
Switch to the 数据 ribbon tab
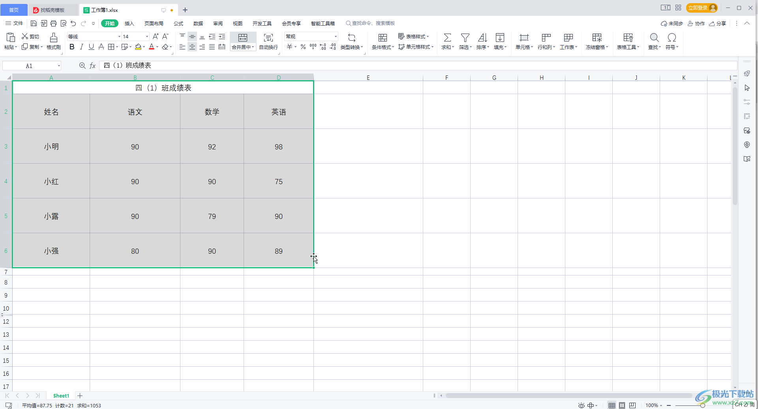198,23
